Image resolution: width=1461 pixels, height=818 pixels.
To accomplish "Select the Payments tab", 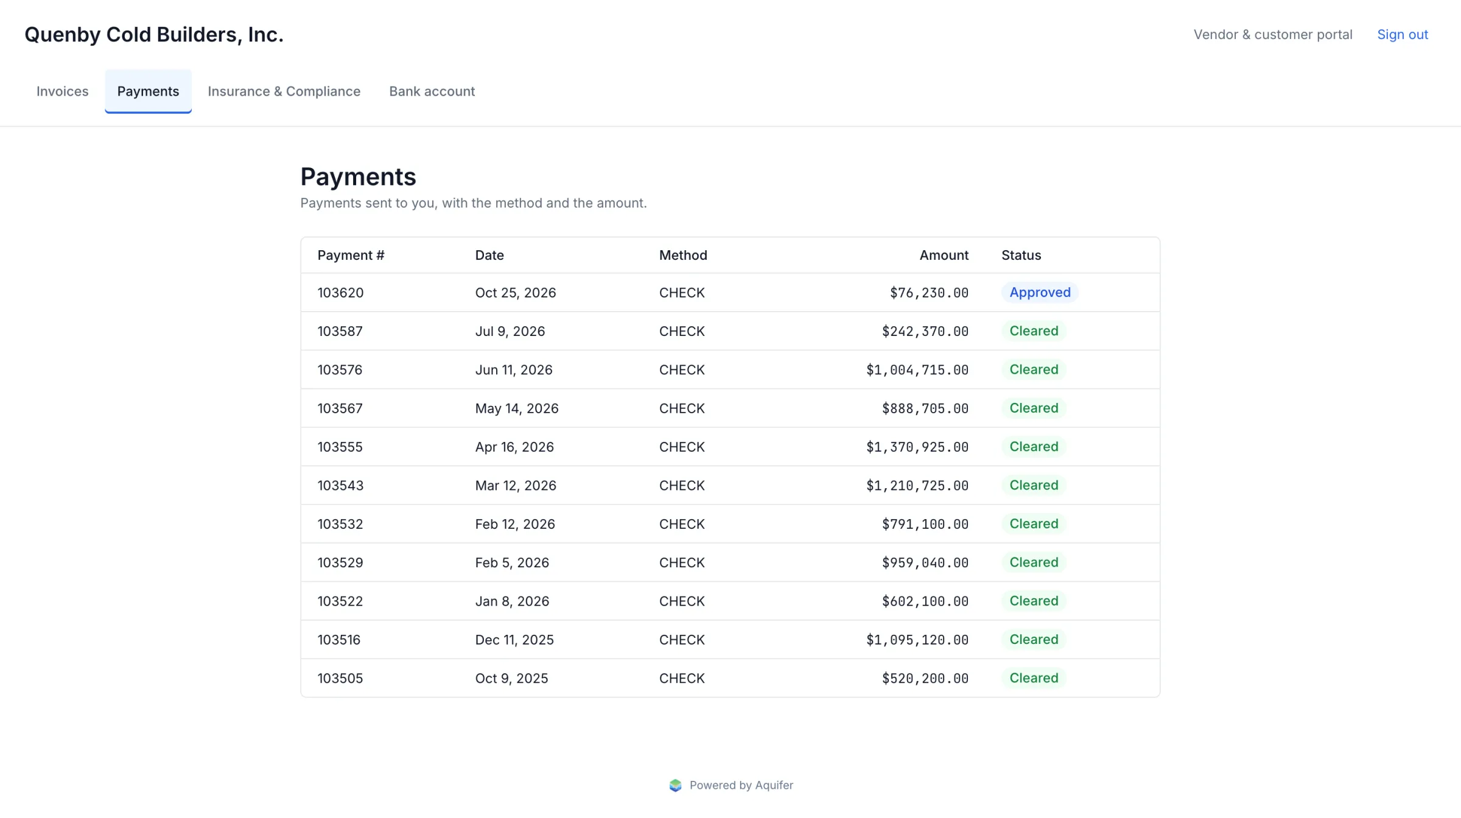I will pos(148,91).
